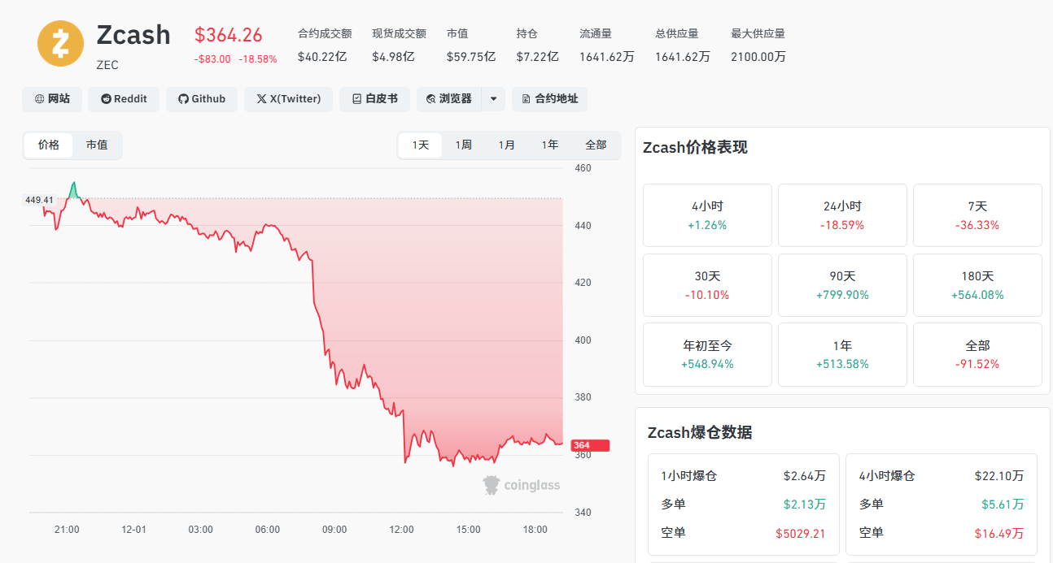
Task: Select the 1天 time range
Action: click(x=421, y=145)
